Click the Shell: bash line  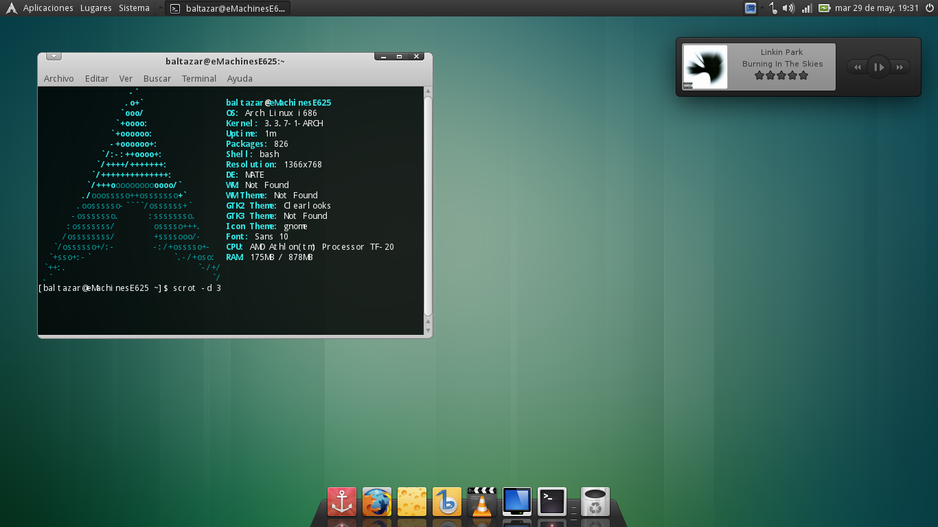coord(253,154)
